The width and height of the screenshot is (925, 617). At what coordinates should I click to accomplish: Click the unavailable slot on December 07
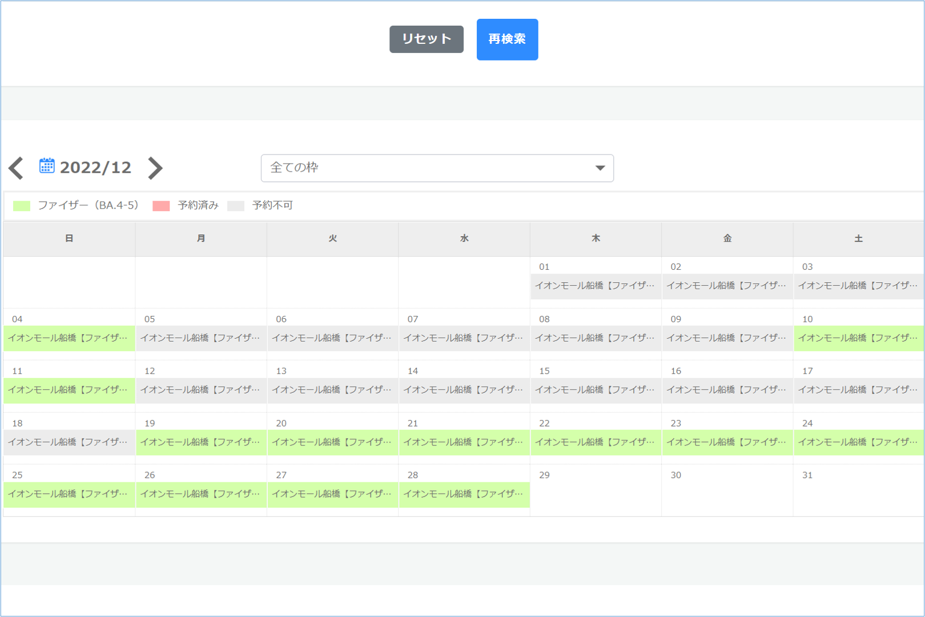pos(464,338)
